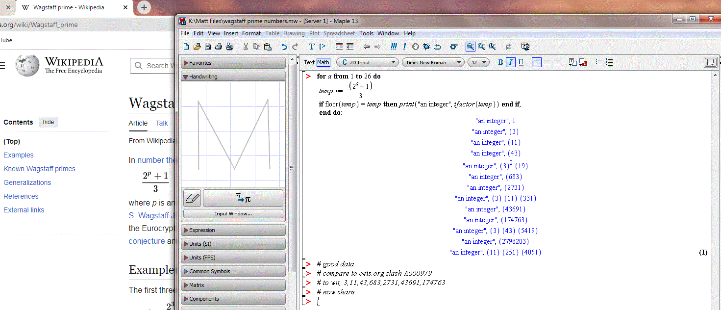This screenshot has width=721, height=310.
Task: Expand the Matrix palette
Action: (233, 285)
